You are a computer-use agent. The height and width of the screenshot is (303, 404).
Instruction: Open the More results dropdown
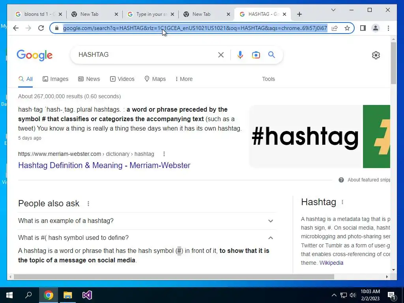tap(184, 79)
